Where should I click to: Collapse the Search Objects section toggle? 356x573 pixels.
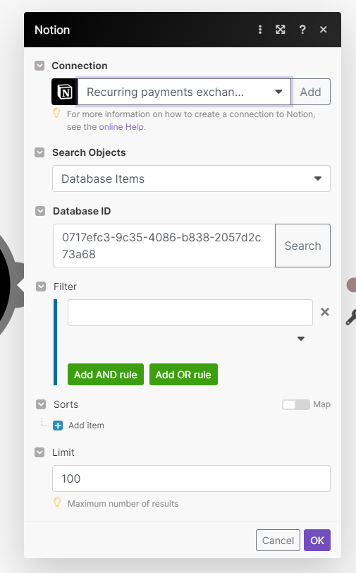click(x=39, y=152)
